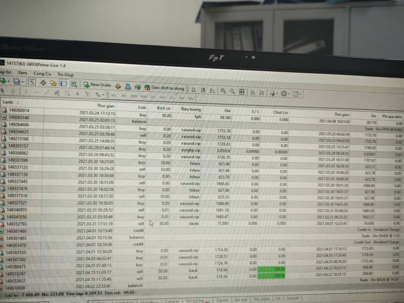Screen dimensions: 404x303
Task: Open the Signals tab in terminal
Action: (222, 300)
